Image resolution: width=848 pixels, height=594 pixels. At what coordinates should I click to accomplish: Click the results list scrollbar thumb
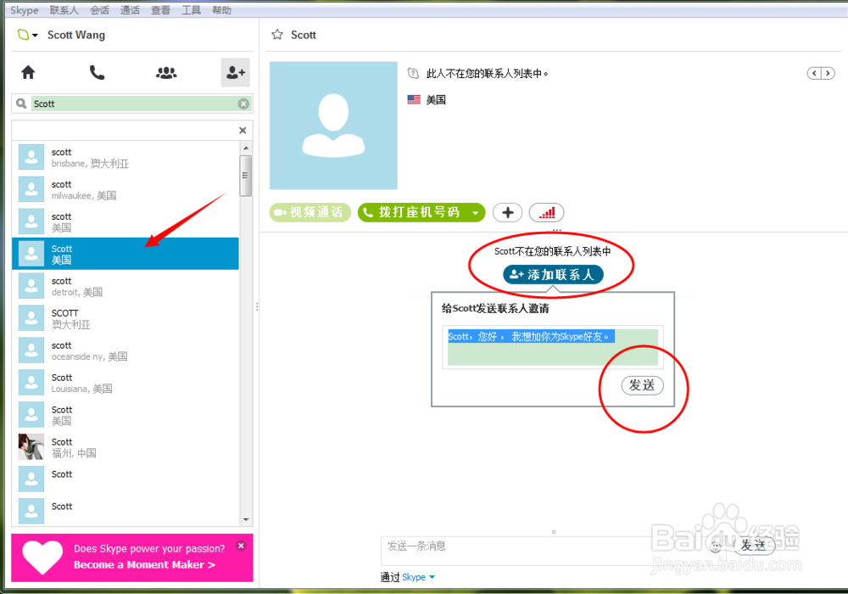[x=246, y=176]
